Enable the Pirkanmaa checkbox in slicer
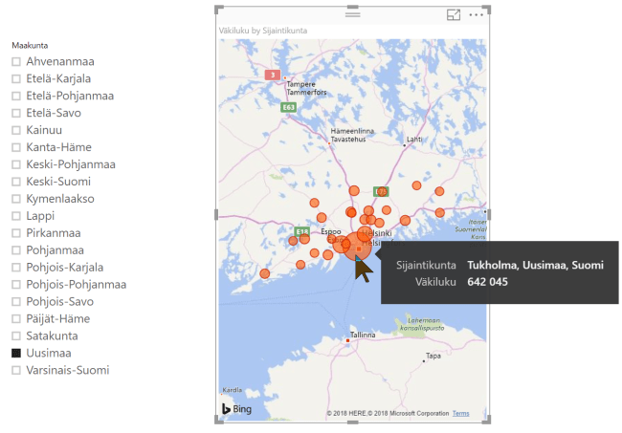The height and width of the screenshot is (433, 622). (16, 233)
